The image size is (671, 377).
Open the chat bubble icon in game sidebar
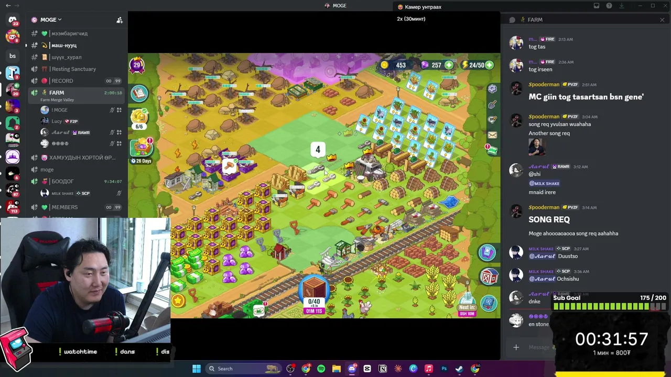coord(492,120)
